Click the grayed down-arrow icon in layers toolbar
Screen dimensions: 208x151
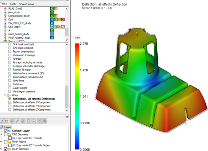tap(39, 121)
